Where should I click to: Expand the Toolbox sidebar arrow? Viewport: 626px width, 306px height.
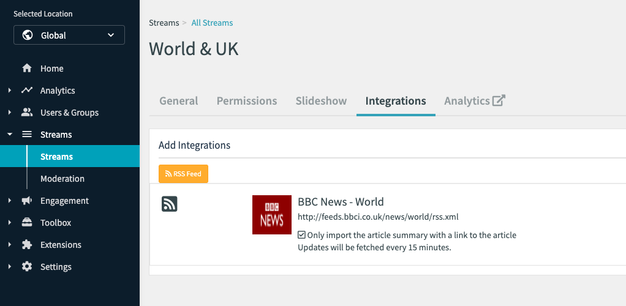[x=10, y=223]
